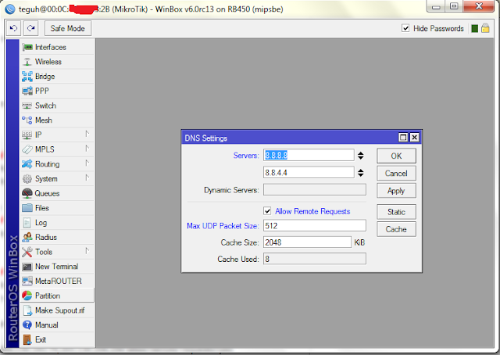Click the Mesh icon

click(x=27, y=120)
